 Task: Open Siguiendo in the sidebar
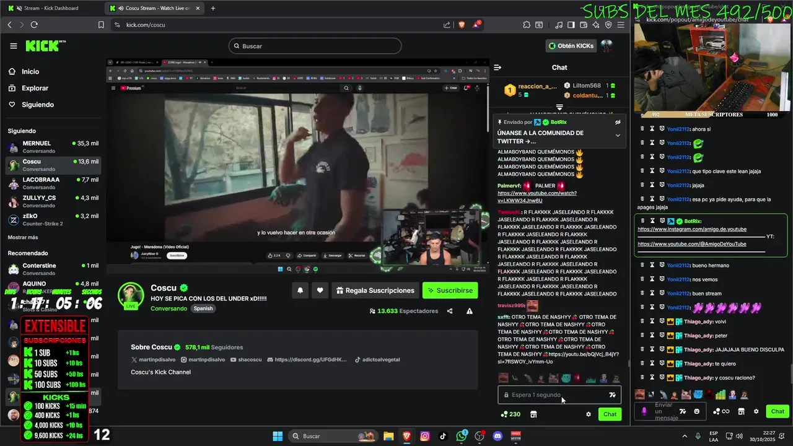[37, 105]
